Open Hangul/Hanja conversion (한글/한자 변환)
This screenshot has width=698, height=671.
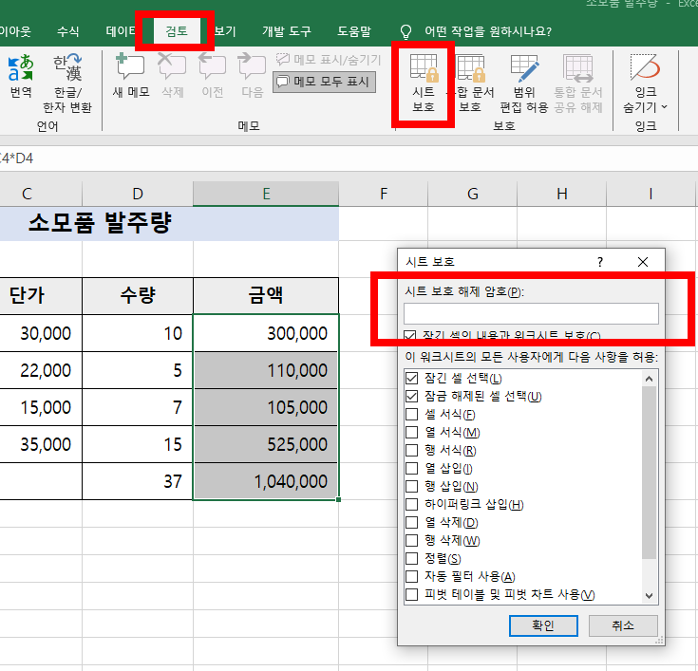(67, 84)
